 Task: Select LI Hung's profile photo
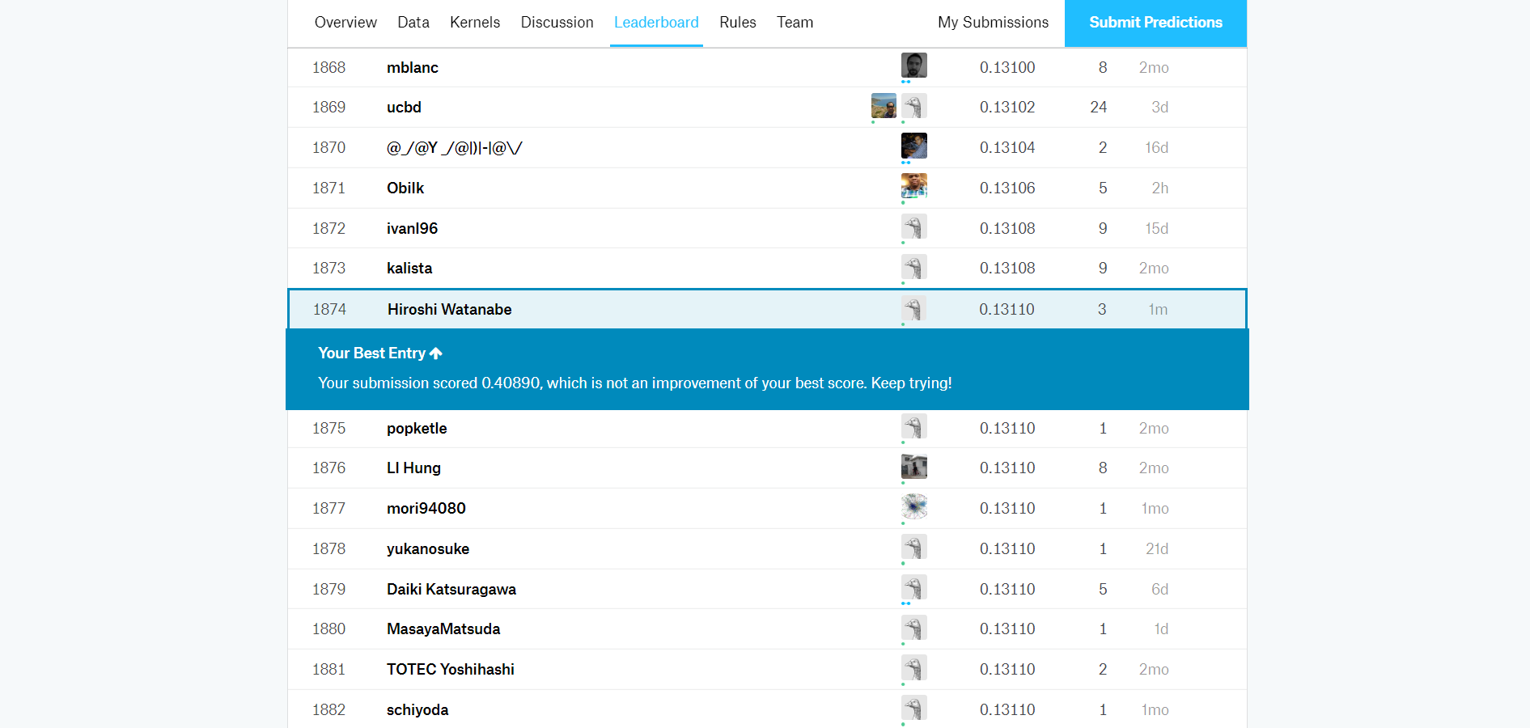(x=913, y=467)
